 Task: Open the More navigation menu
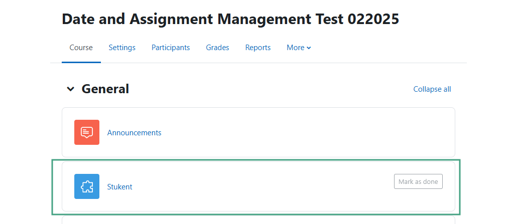point(299,48)
